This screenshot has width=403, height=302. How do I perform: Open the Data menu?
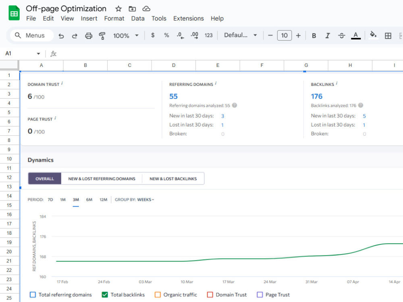tap(138, 19)
